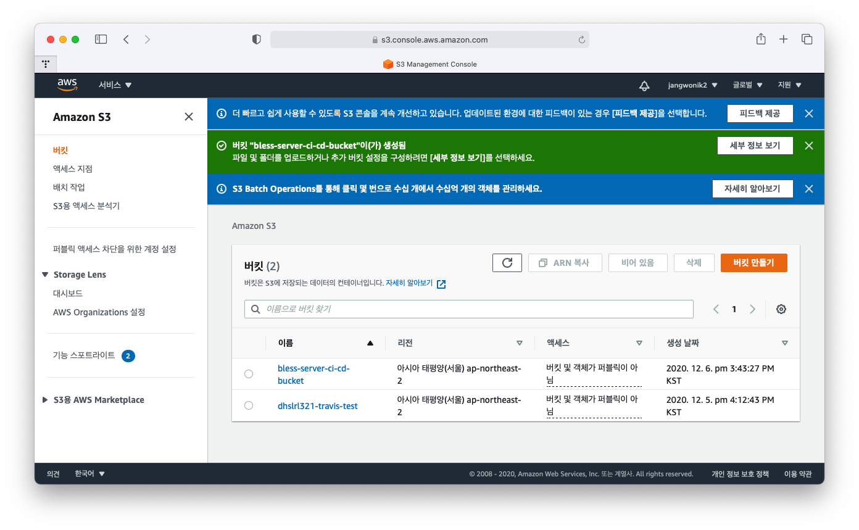Collapse the Storage Lens section
This screenshot has width=859, height=530.
pyautogui.click(x=45, y=275)
